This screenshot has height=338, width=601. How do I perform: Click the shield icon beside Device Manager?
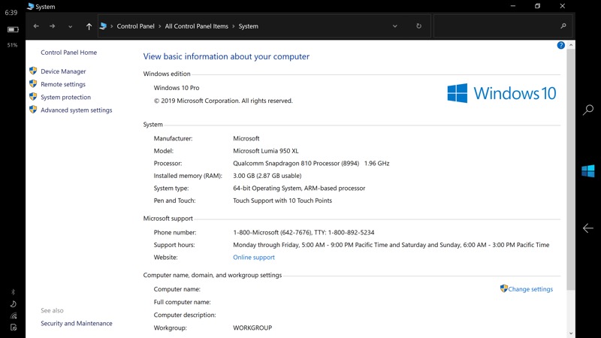tap(33, 71)
